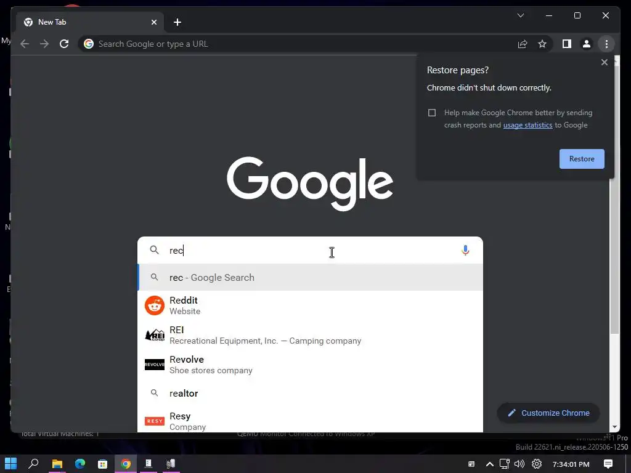Open the Chrome profile icon
631x473 pixels.
pyautogui.click(x=587, y=44)
